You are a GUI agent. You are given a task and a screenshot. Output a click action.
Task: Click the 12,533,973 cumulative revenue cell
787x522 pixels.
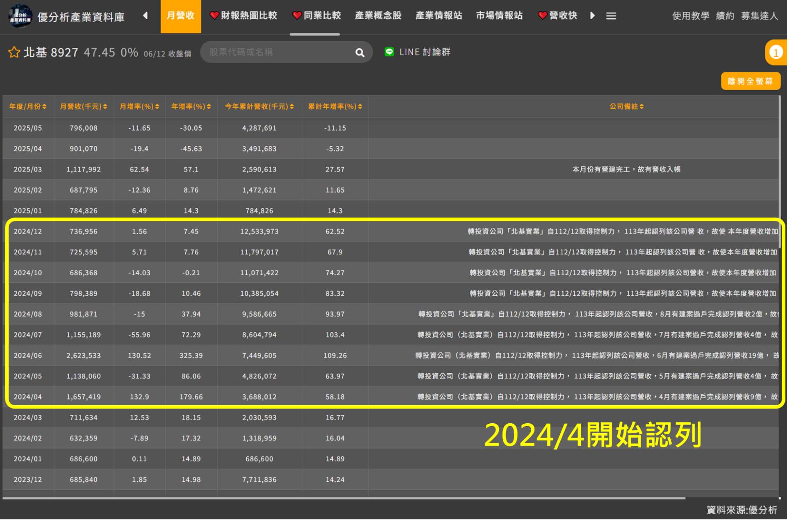point(259,232)
